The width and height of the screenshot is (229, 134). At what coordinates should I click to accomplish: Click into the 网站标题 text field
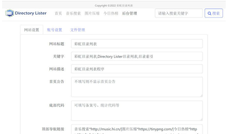(137, 44)
